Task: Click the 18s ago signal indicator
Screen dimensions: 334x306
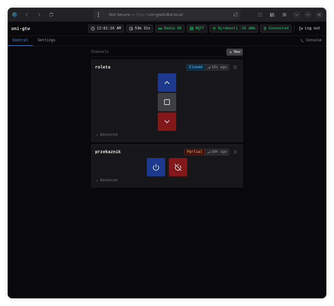Action: [x=217, y=67]
